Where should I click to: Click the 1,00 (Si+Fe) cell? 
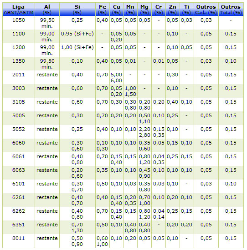(77, 47)
